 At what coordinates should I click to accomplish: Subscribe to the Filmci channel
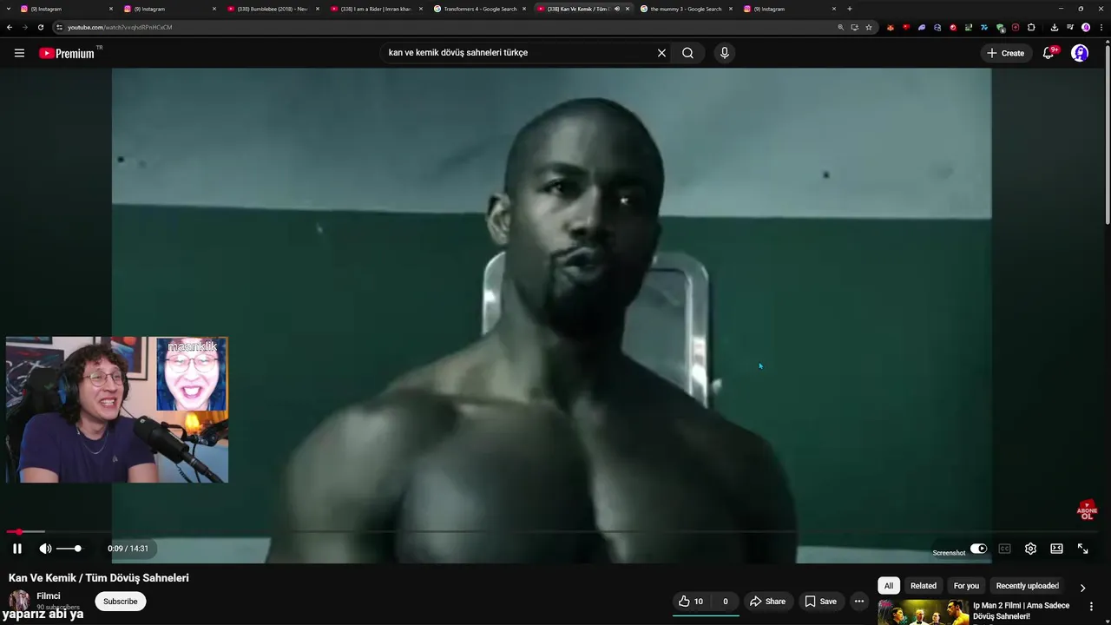coord(120,602)
